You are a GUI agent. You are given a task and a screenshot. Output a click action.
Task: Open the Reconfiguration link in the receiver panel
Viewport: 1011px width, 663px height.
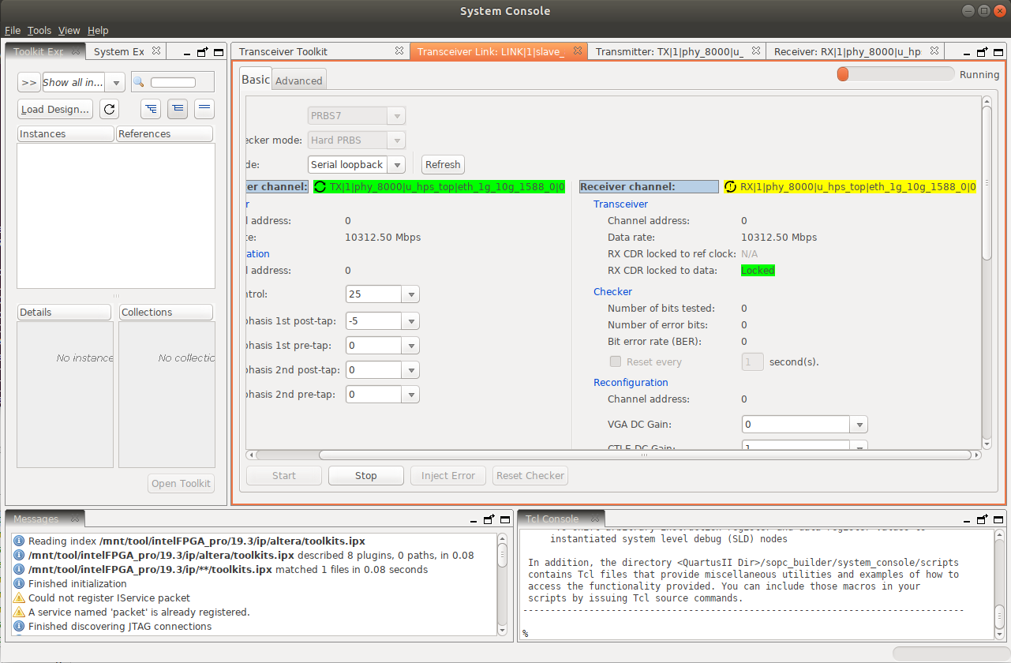(631, 382)
